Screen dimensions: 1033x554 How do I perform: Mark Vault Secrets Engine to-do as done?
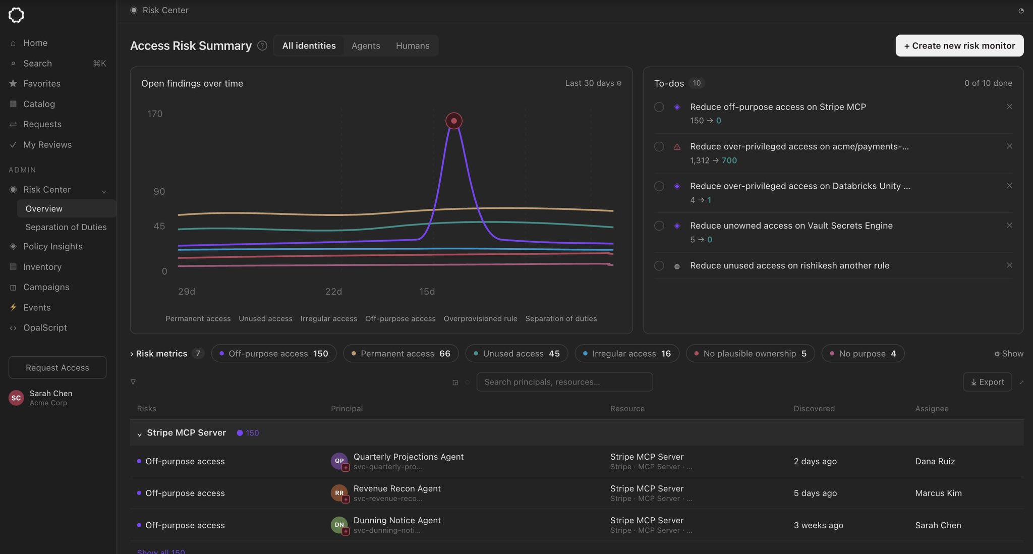pyautogui.click(x=659, y=226)
